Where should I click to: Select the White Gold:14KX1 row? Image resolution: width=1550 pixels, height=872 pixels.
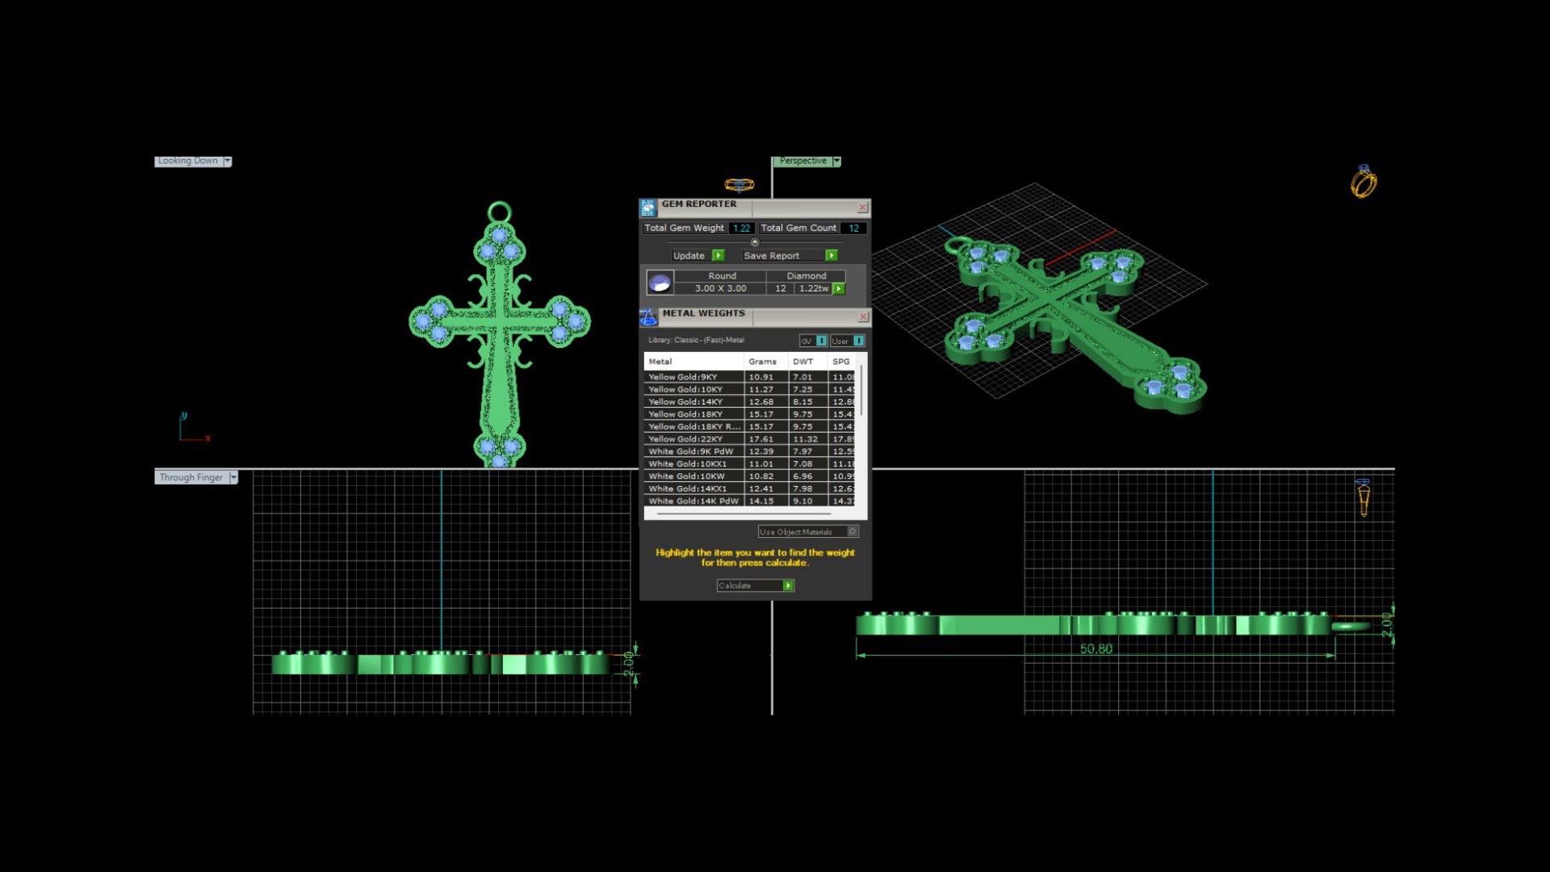pos(750,488)
